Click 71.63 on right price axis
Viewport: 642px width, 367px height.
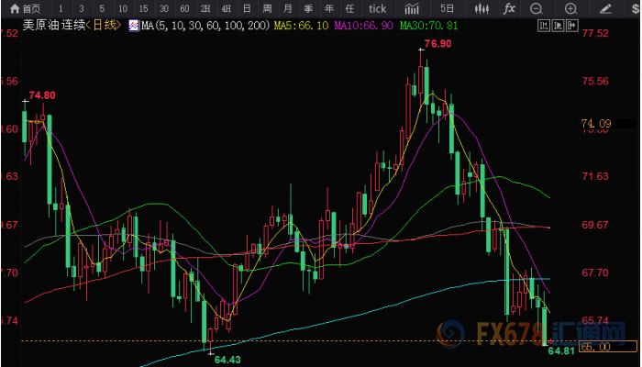click(x=595, y=176)
